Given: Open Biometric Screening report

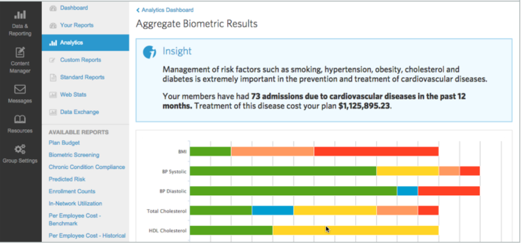Looking at the screenshot, I should (x=74, y=155).
